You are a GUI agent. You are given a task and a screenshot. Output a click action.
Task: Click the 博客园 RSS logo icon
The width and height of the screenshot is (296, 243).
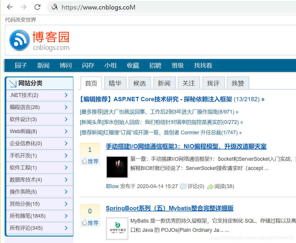(20, 40)
